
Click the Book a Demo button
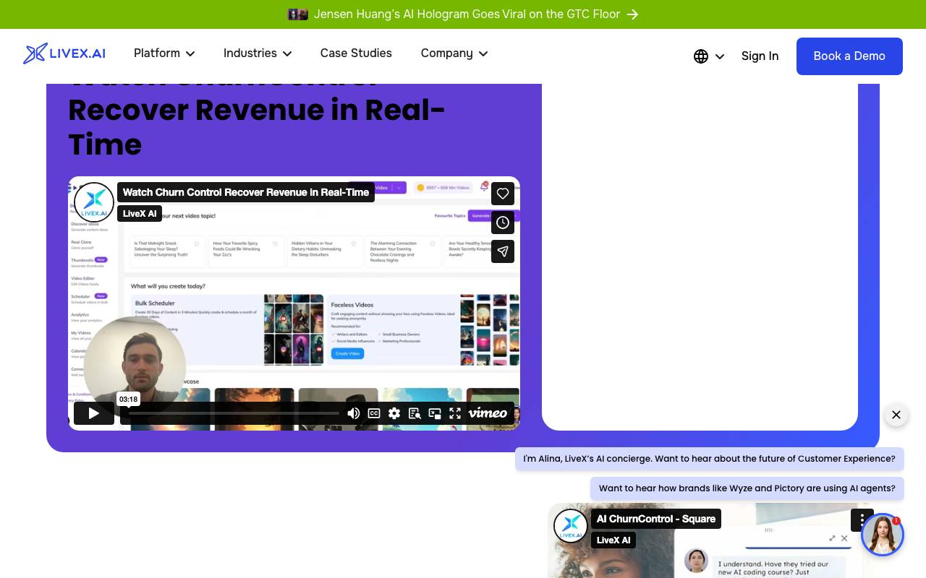coord(849,56)
